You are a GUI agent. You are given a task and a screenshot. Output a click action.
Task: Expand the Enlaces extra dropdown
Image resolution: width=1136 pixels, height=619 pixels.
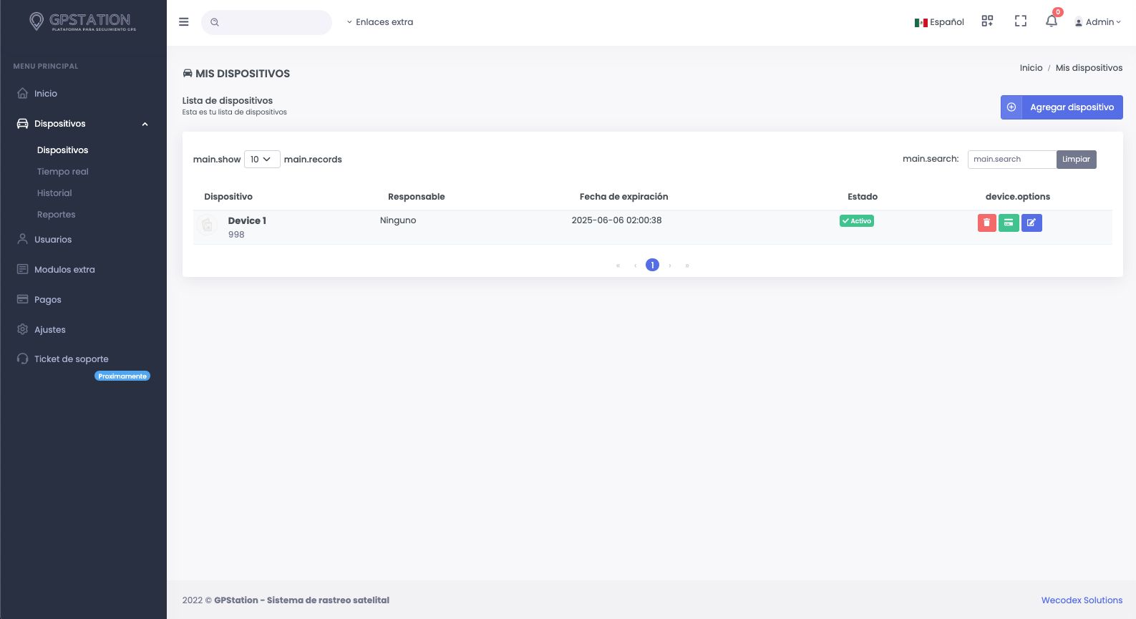(x=380, y=22)
